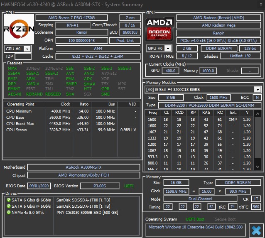Click green status icon for first SanDisk drive
The width and height of the screenshot is (265, 238).
click(9, 200)
